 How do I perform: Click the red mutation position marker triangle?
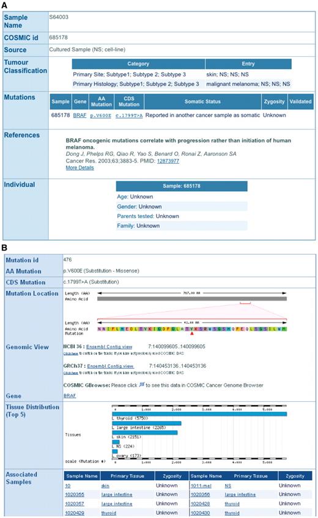(x=192, y=334)
